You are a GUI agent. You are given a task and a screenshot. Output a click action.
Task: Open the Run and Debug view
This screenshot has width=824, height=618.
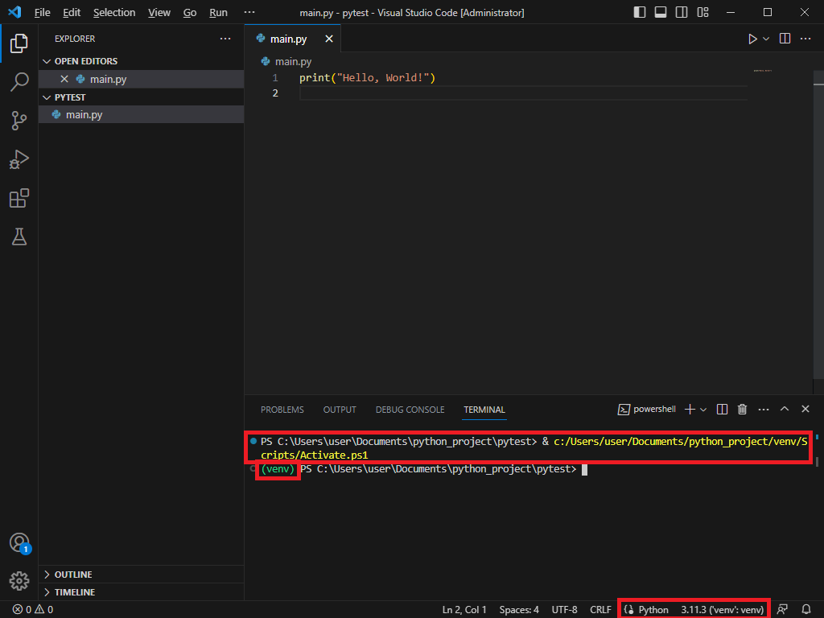pos(19,159)
